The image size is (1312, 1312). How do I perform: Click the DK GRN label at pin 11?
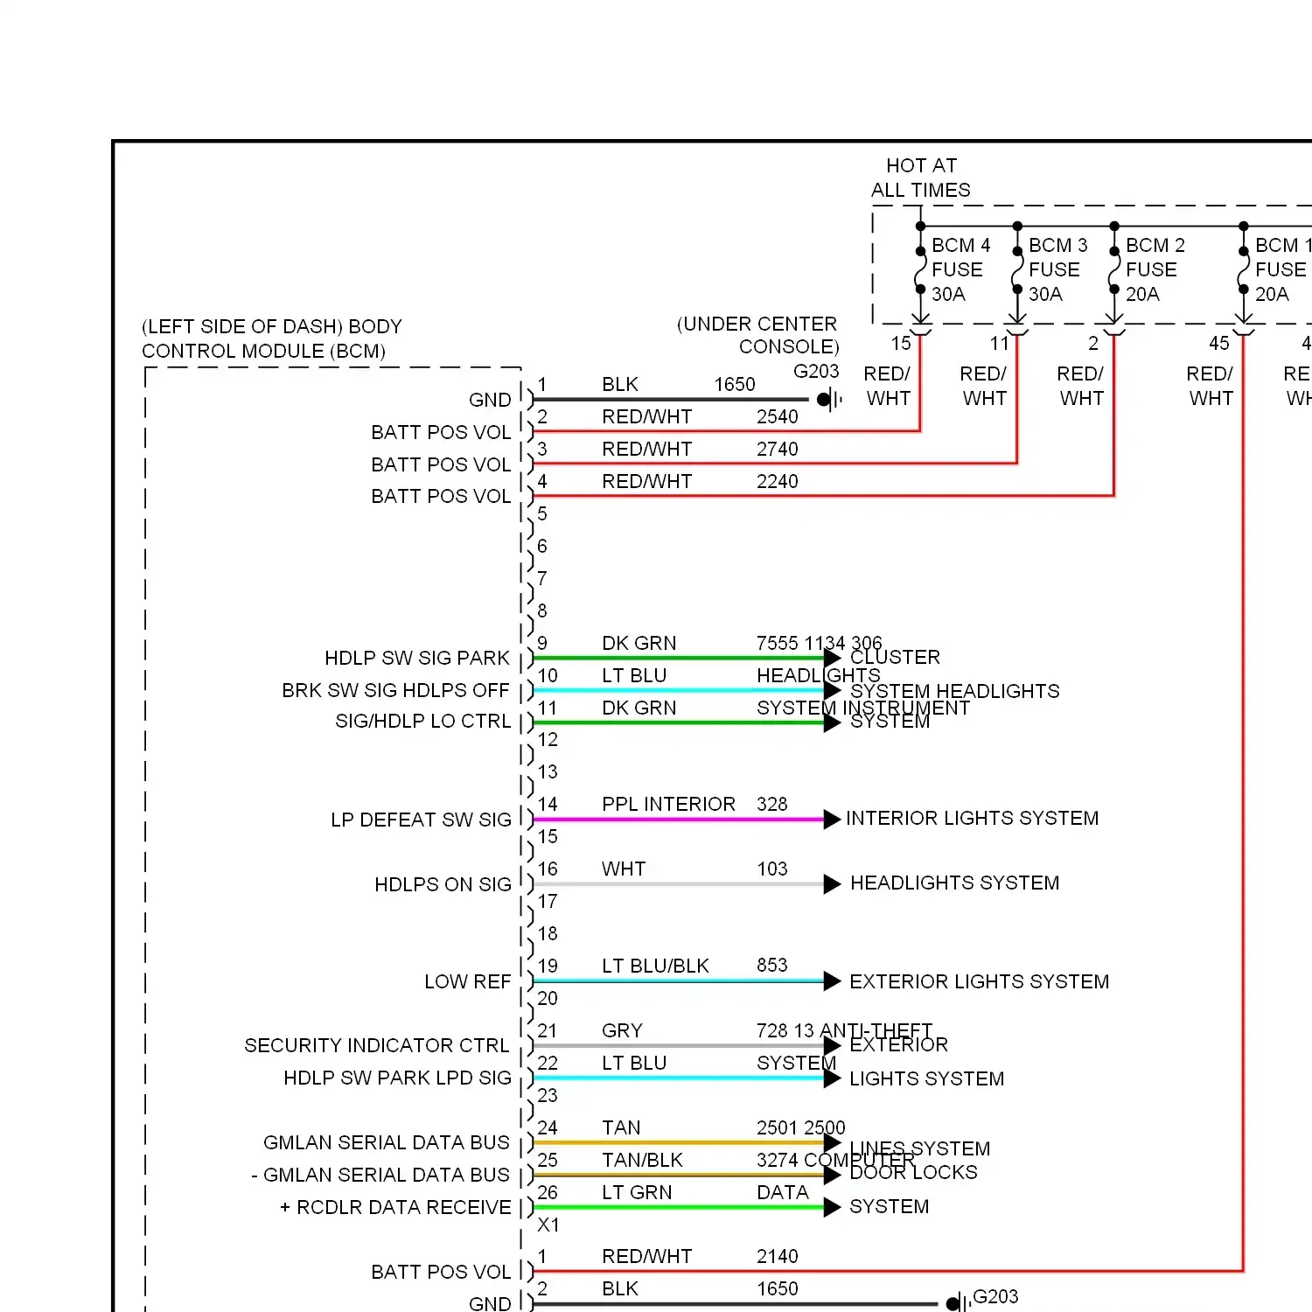click(x=639, y=708)
